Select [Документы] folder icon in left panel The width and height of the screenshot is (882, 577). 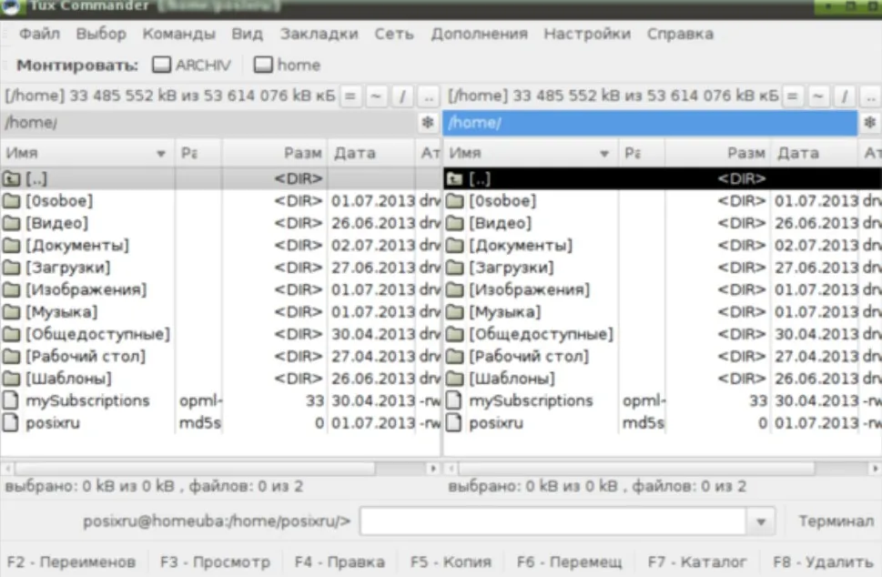coord(11,245)
